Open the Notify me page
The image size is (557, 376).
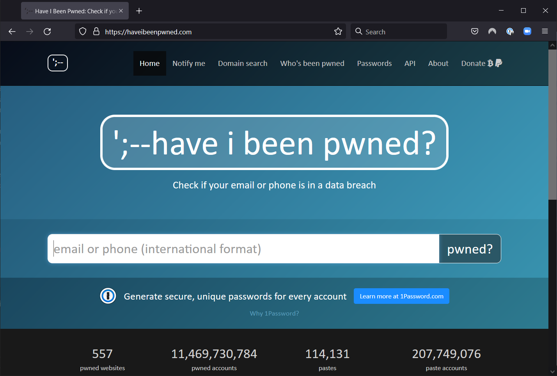click(x=189, y=63)
